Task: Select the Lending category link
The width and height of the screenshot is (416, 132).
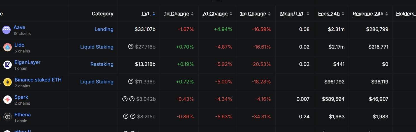Action: coord(104,29)
